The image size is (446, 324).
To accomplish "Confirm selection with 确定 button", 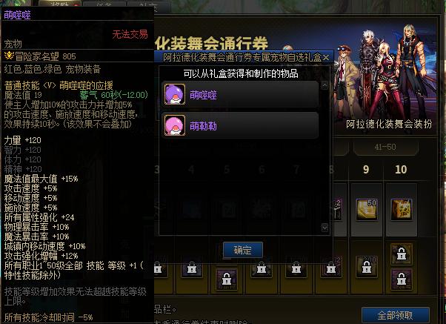I will [243, 251].
